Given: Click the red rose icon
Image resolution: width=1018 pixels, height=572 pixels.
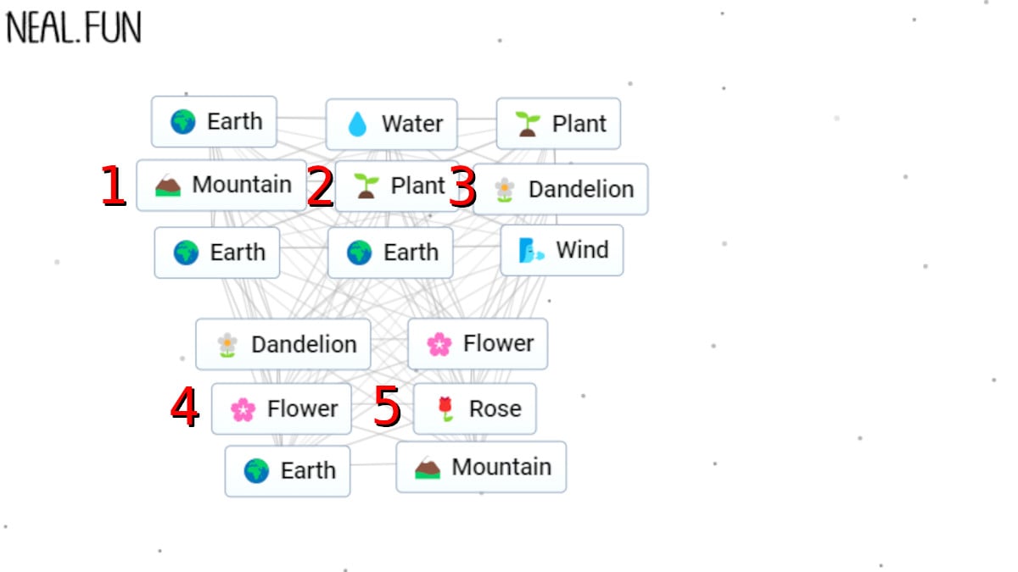Looking at the screenshot, I should (x=445, y=409).
